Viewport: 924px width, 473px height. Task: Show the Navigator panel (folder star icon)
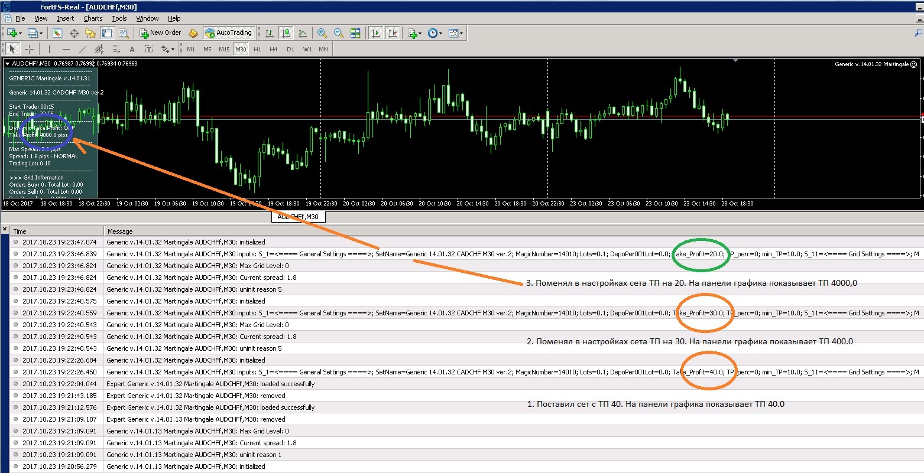[x=90, y=33]
